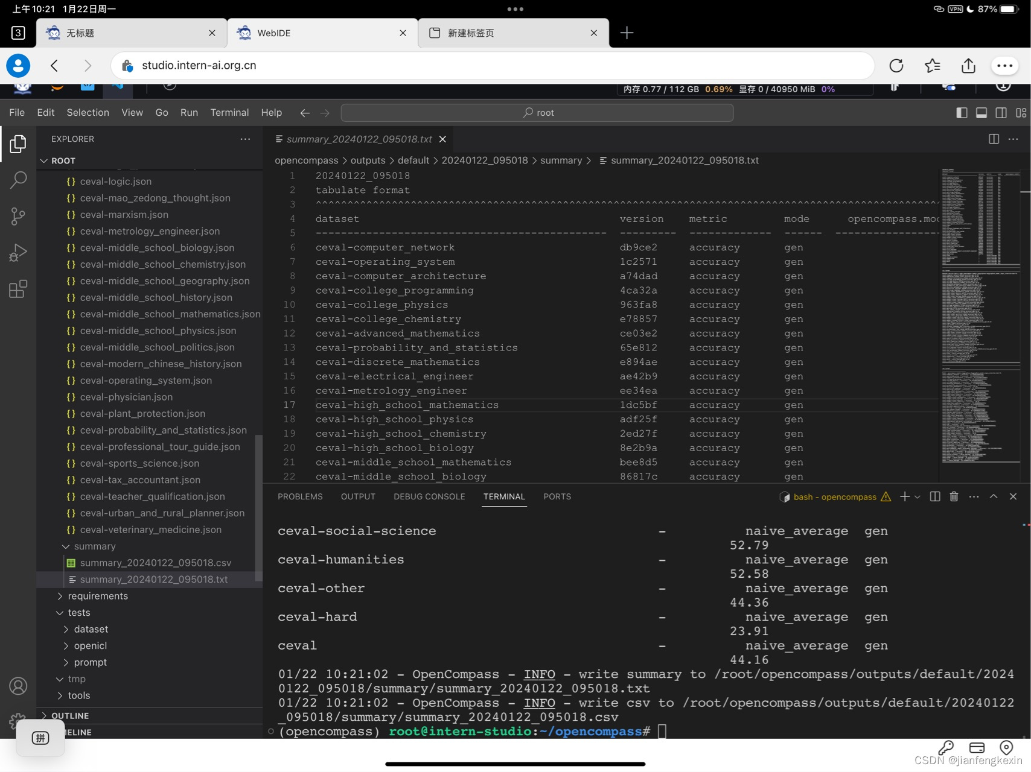Open terminal panel more actions ellipsis
Viewport: 1031px width, 772px height.
coord(974,496)
